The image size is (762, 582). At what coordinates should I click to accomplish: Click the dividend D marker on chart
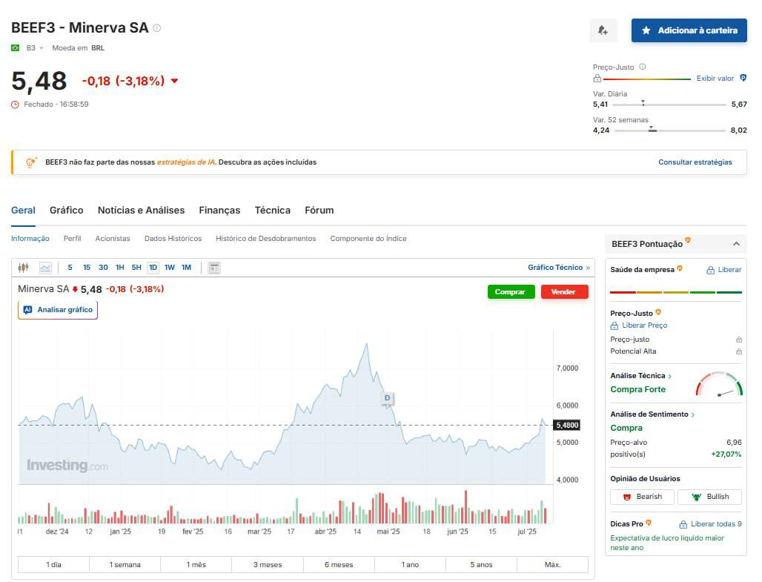coord(388,397)
